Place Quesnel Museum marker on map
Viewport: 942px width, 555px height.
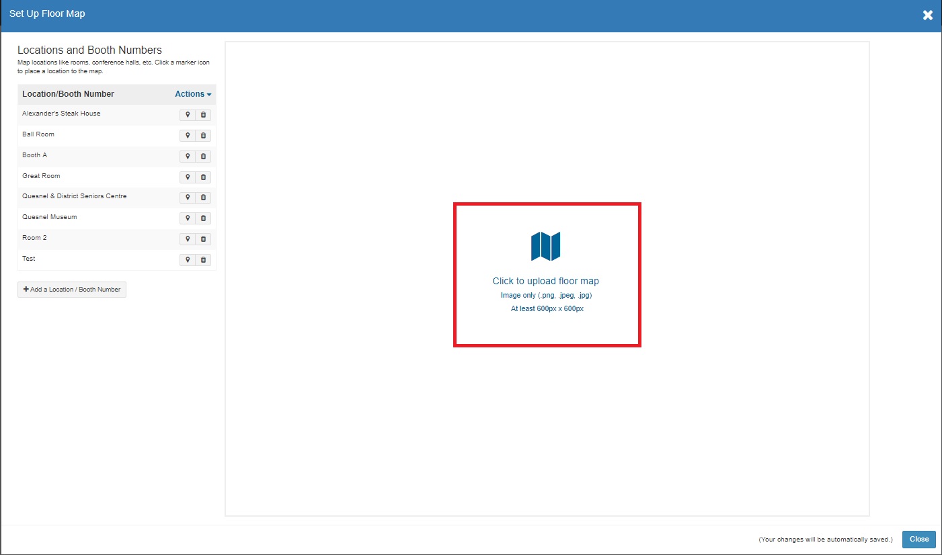point(188,218)
